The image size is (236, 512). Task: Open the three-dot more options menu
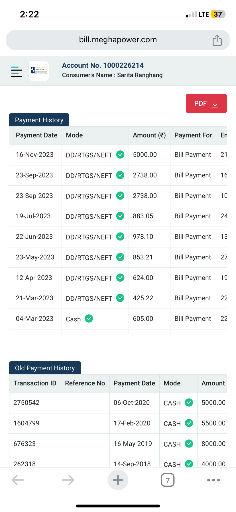213,480
